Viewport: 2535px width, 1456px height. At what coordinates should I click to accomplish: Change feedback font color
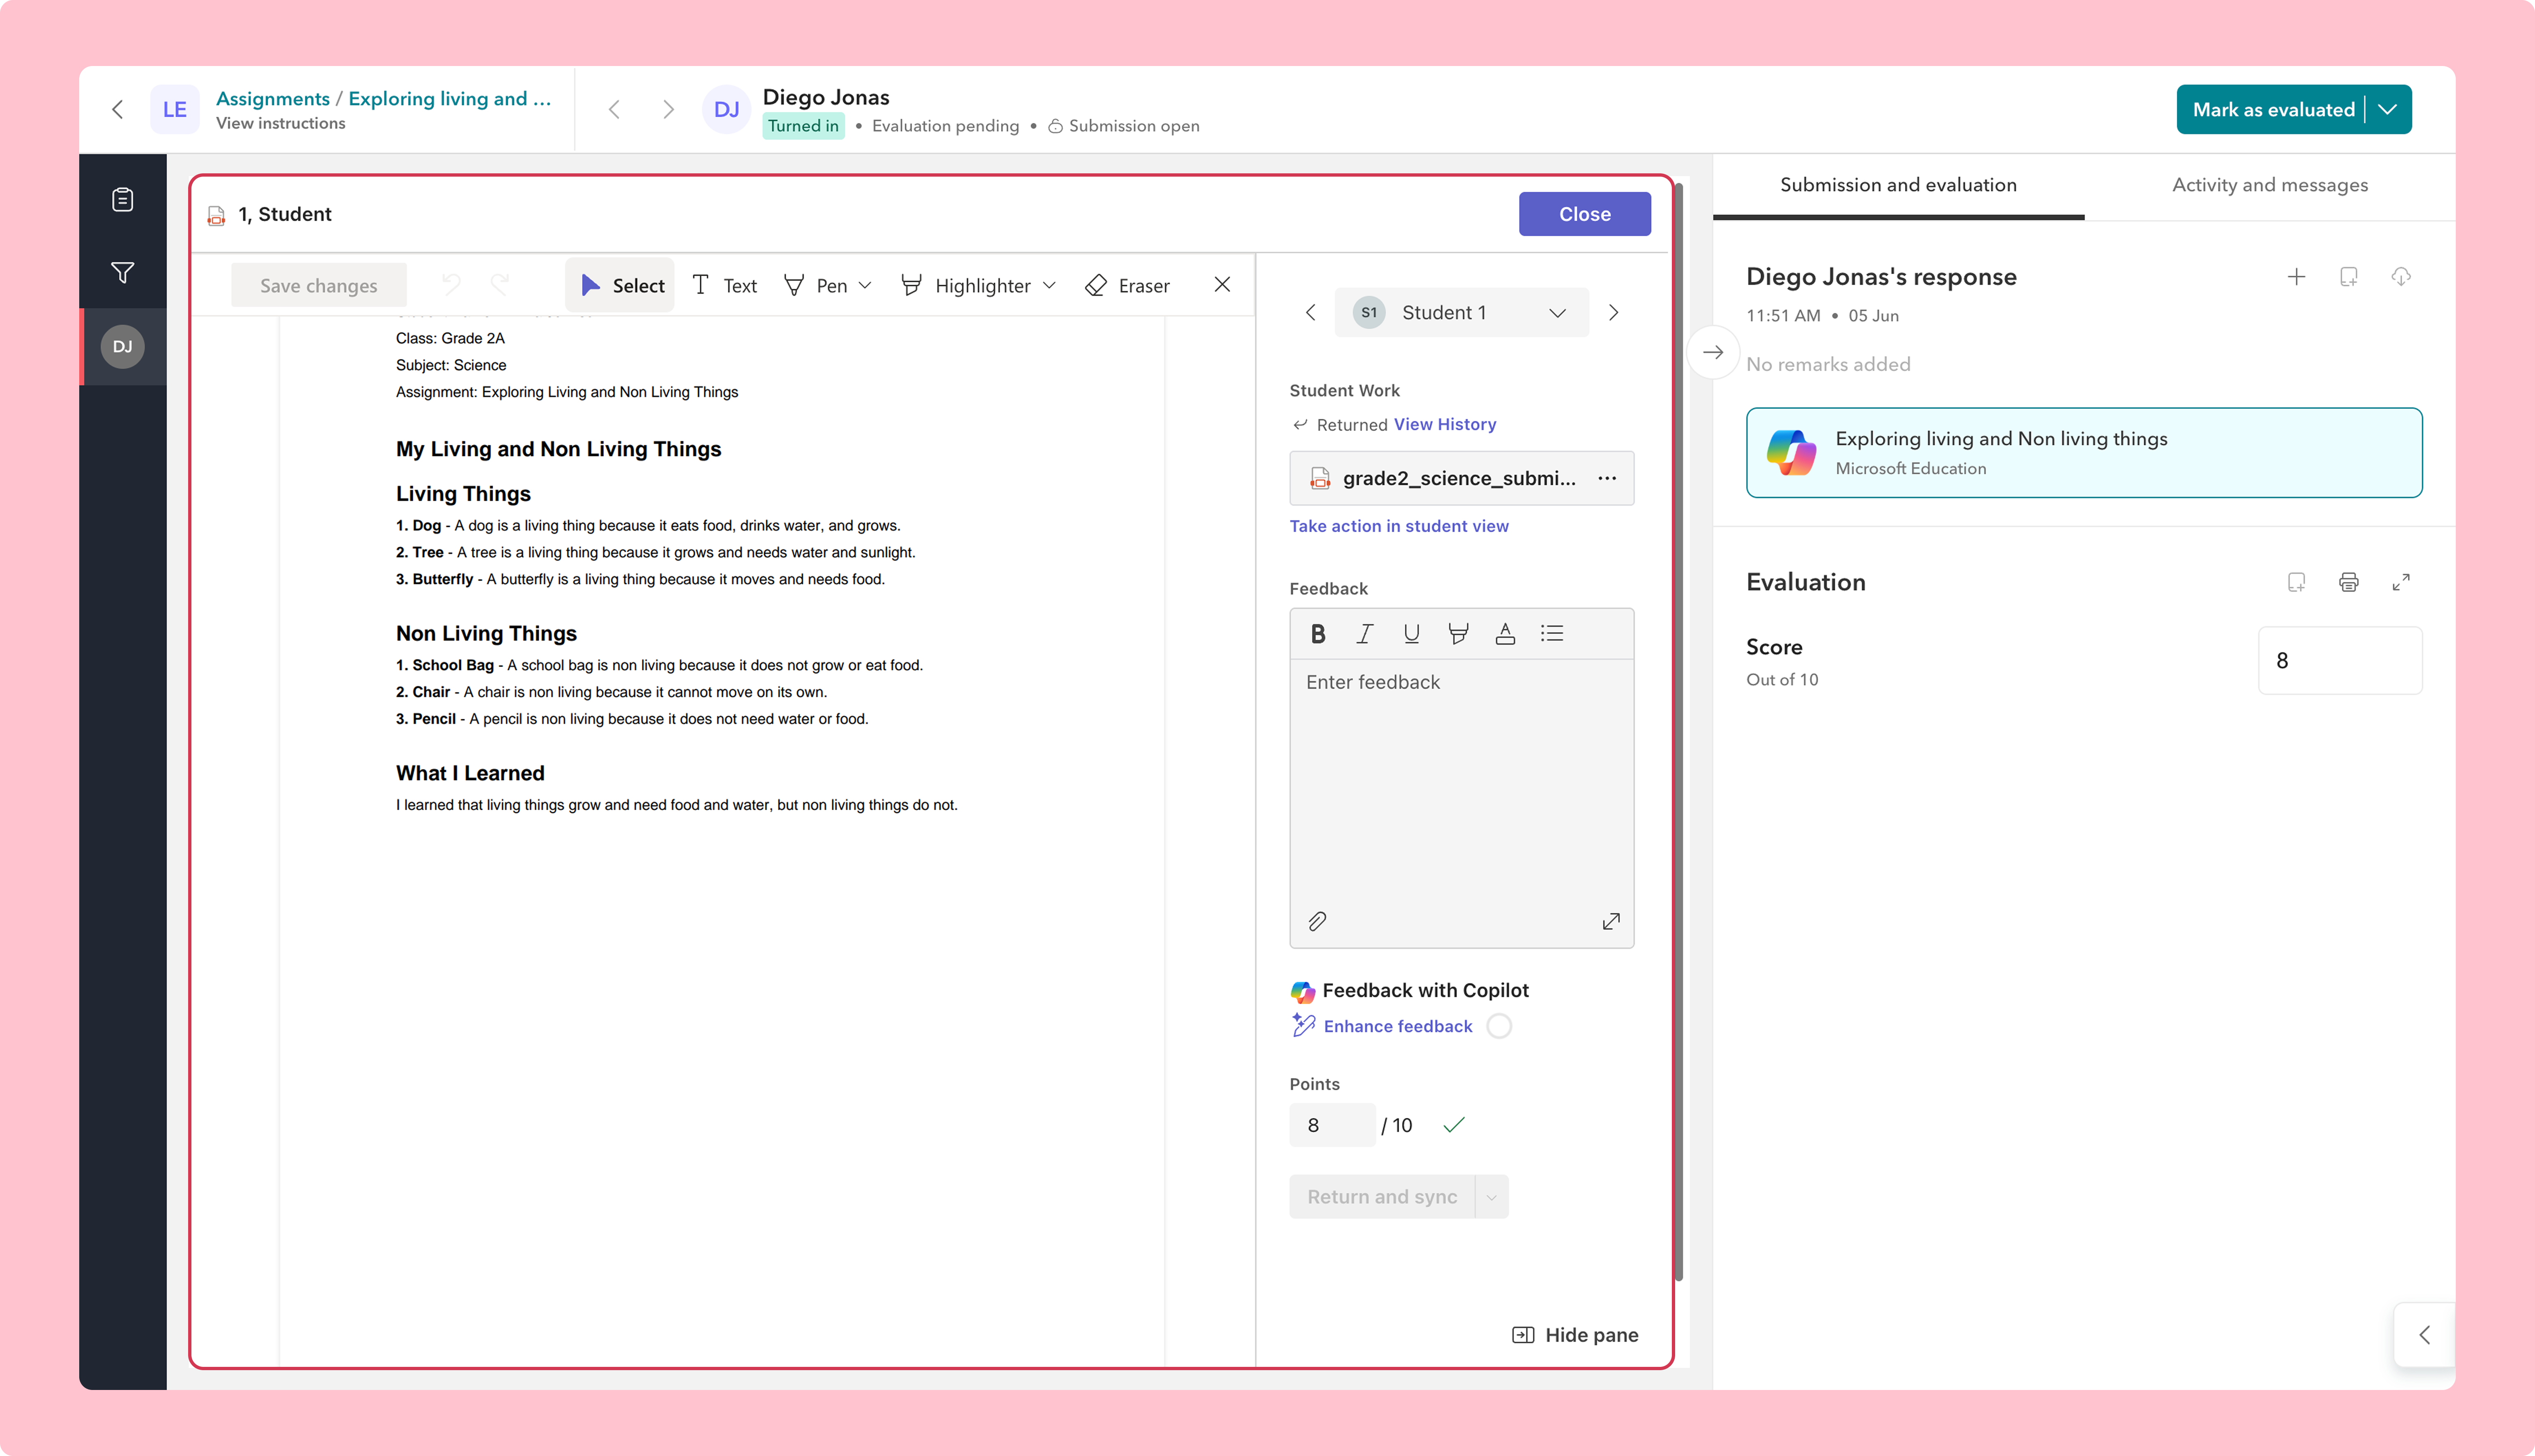(x=1506, y=633)
